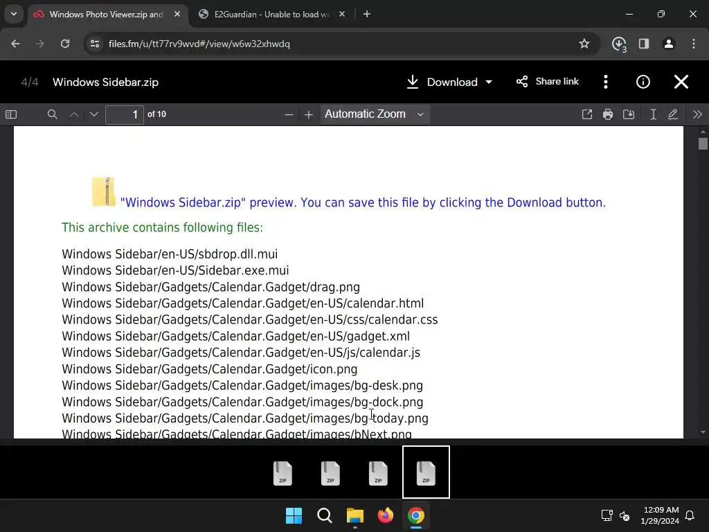Open Windows taskbar search
Screen dimensions: 709x532
pyautogui.click(x=325, y=515)
